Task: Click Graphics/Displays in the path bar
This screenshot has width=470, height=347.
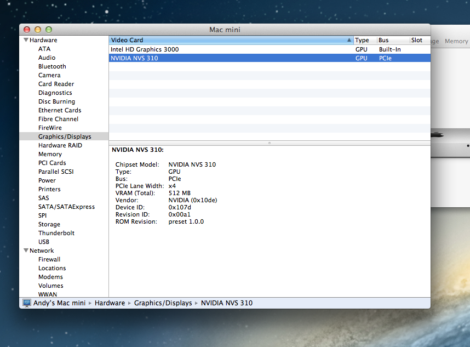Action: [163, 303]
